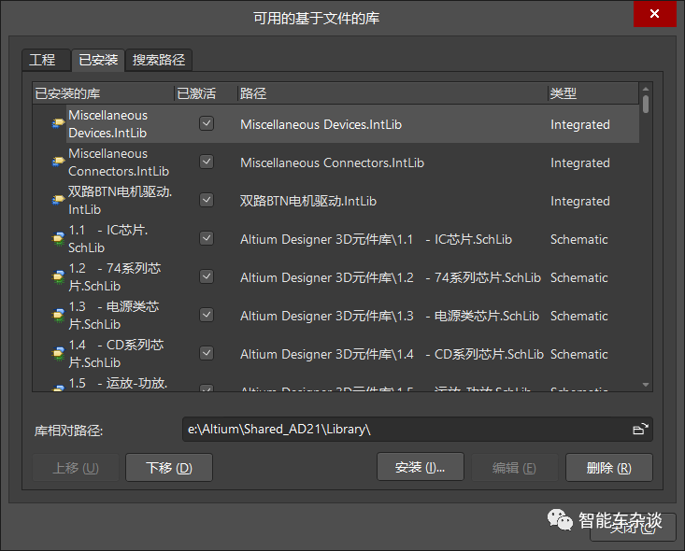Click the 1.2 74系列芯片.SchLib schematic icon
This screenshot has height=551, width=685.
pyautogui.click(x=58, y=277)
